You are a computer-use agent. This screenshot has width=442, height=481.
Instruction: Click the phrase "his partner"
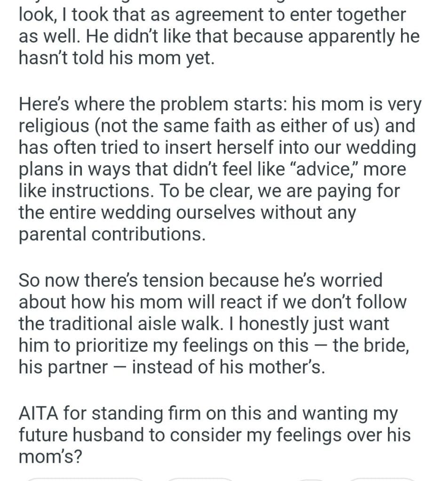[x=63, y=366]
